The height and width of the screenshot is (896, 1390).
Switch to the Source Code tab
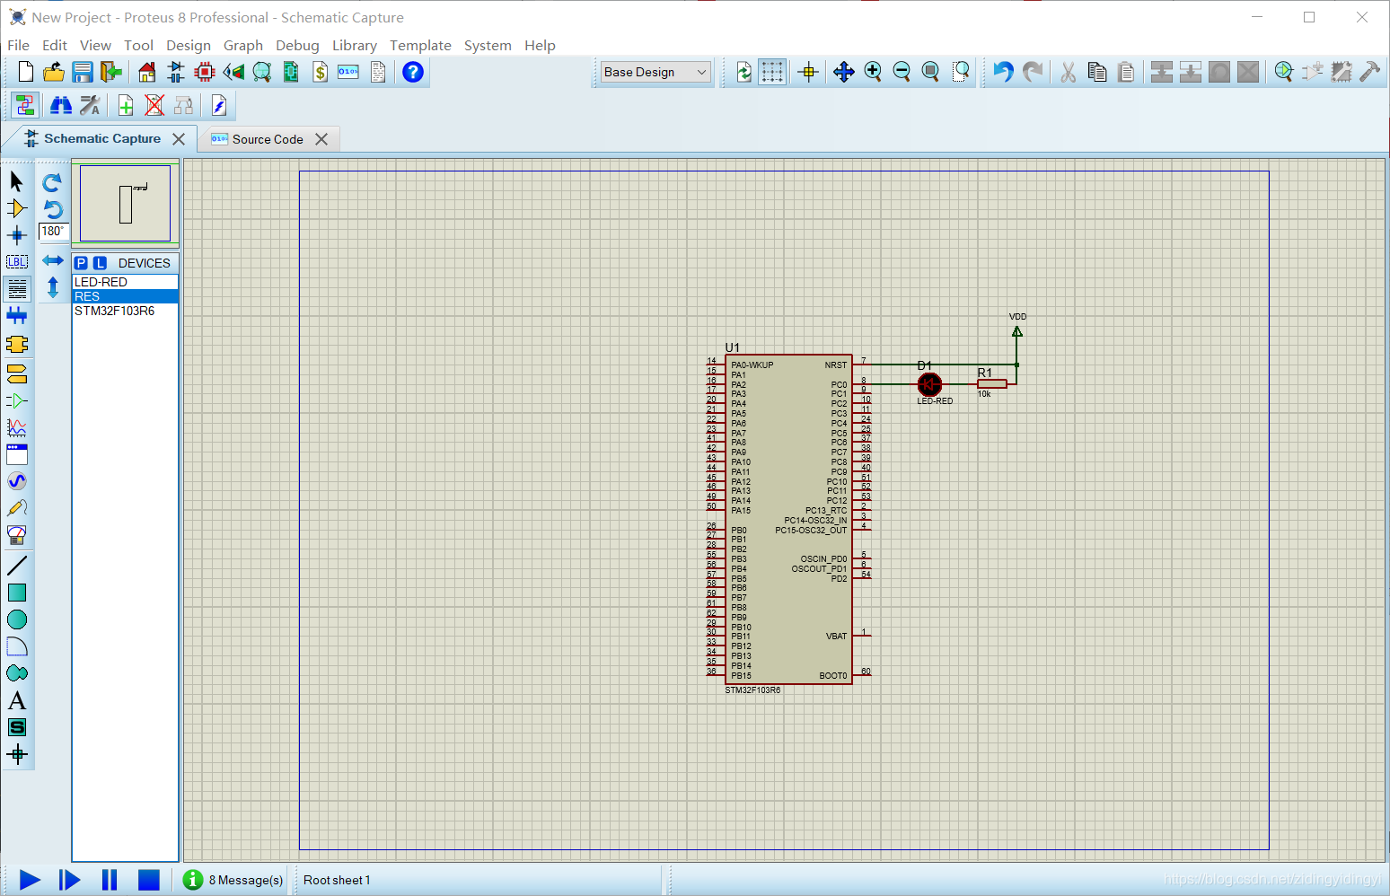coord(268,139)
